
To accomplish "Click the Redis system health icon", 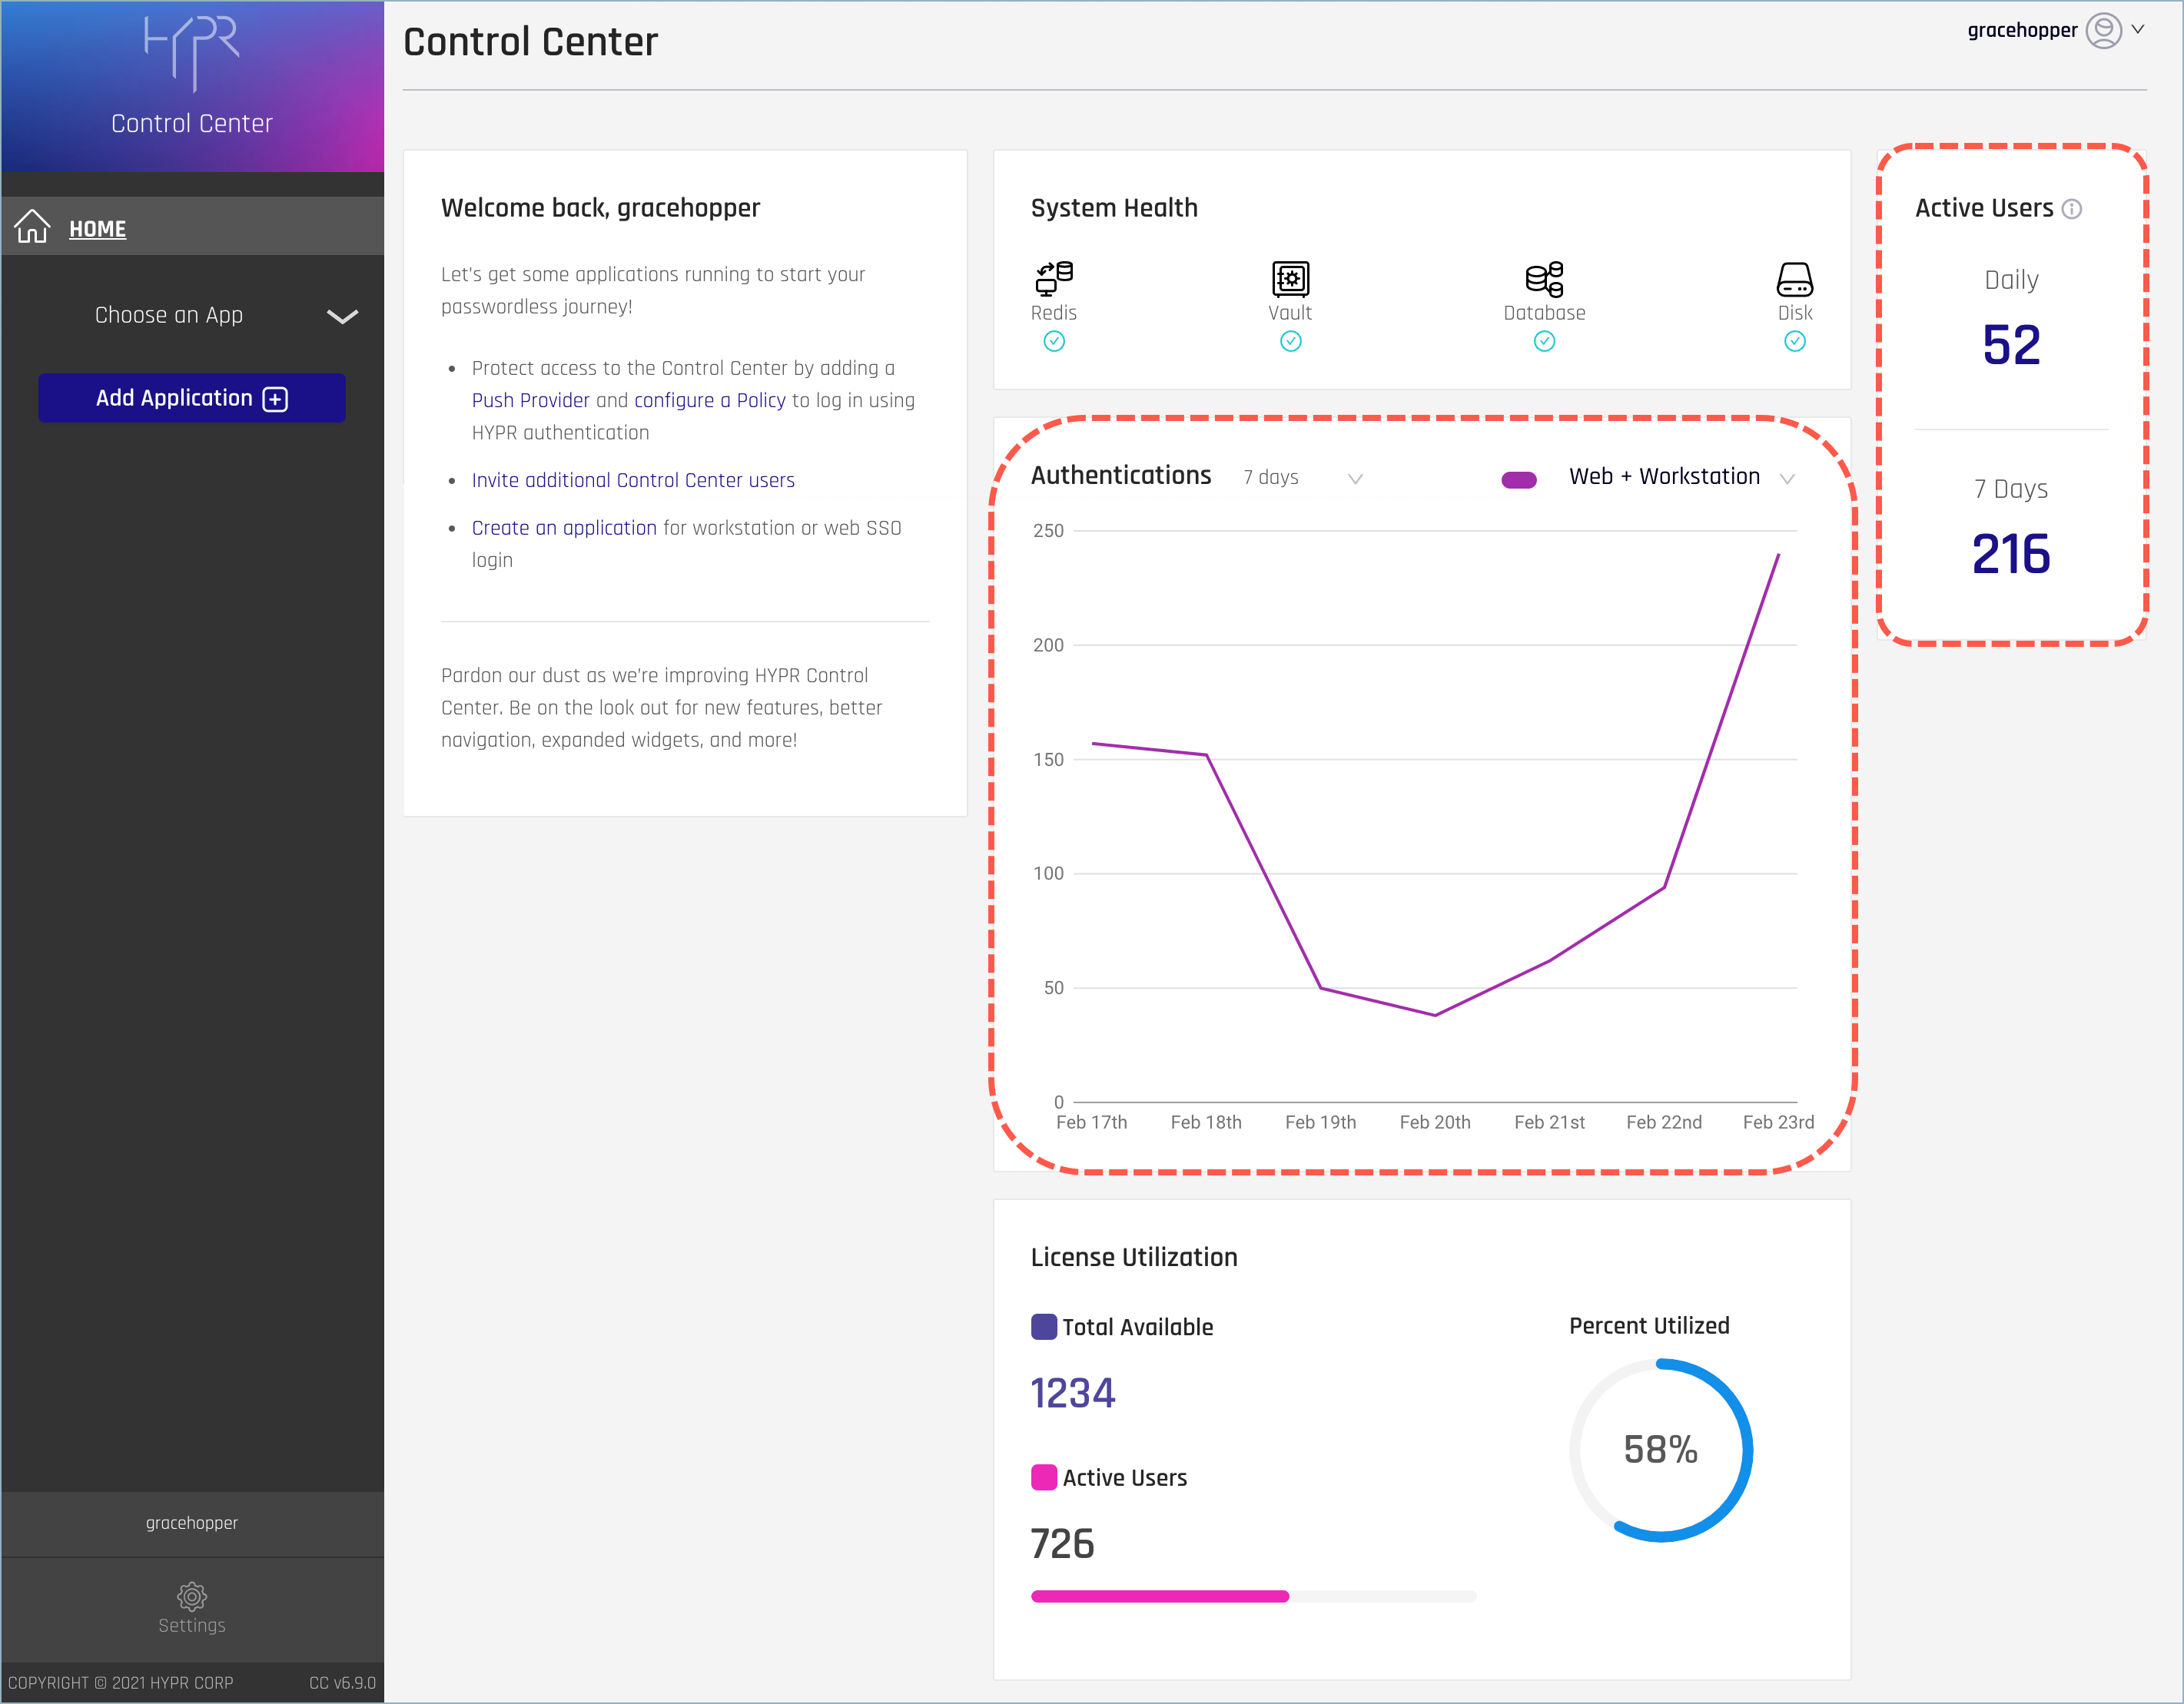I will [1054, 278].
